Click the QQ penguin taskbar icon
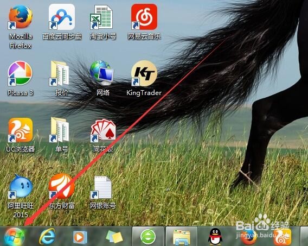Image resolution: width=308 pixels, height=246 pixels. click(x=215, y=237)
